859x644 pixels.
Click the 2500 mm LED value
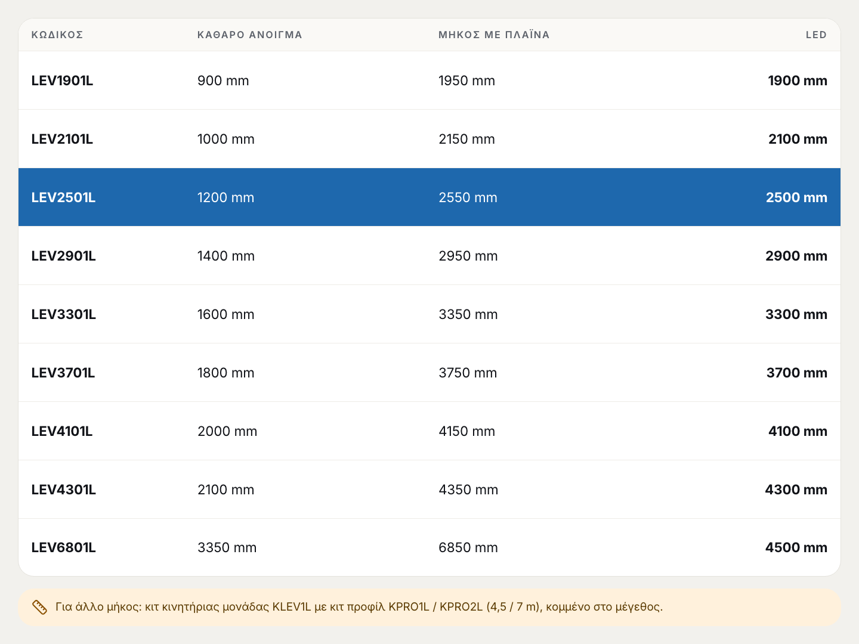click(796, 197)
